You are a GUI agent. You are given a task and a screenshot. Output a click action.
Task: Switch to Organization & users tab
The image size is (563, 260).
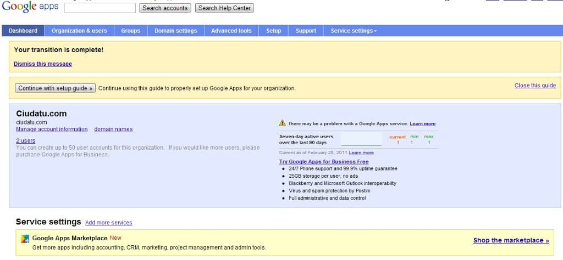click(79, 31)
